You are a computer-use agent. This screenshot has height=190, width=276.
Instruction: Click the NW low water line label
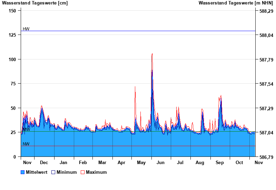pos(26,144)
